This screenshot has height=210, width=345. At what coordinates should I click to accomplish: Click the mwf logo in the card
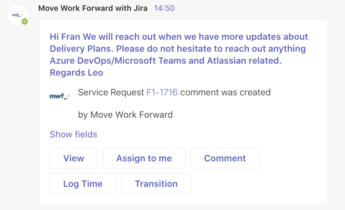tap(60, 96)
